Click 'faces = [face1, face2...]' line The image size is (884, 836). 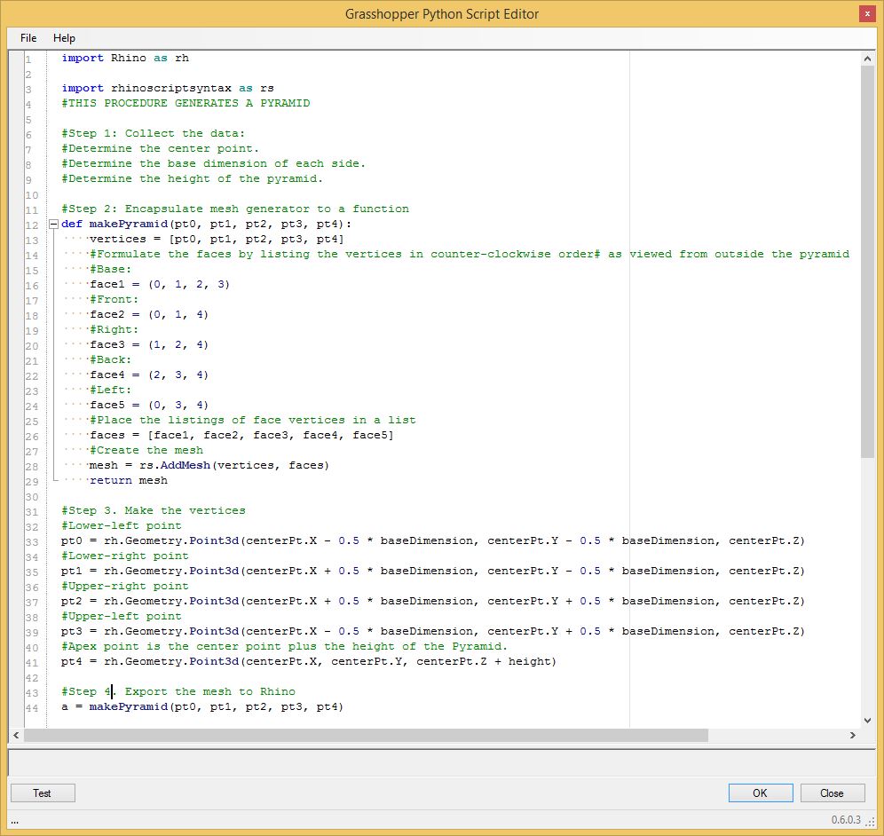point(242,435)
